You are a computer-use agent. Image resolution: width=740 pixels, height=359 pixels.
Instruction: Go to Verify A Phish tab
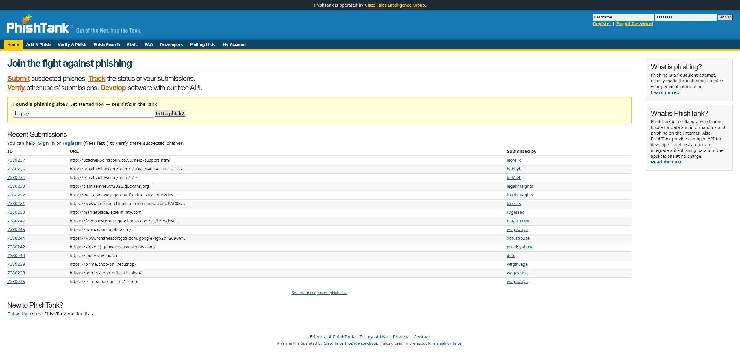pos(72,44)
